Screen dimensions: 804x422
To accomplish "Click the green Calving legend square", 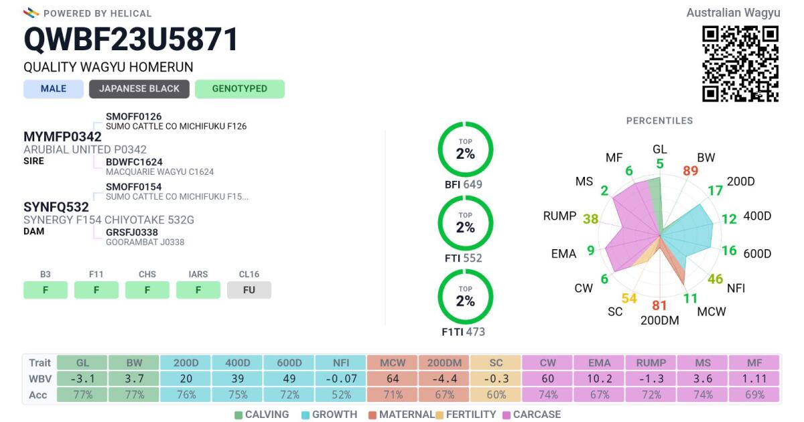I will click(239, 415).
